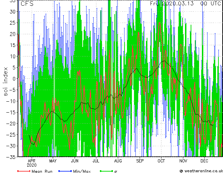The image size is (223, 173).
Task: Click the y-axis value 10
Action: click(13, 56)
